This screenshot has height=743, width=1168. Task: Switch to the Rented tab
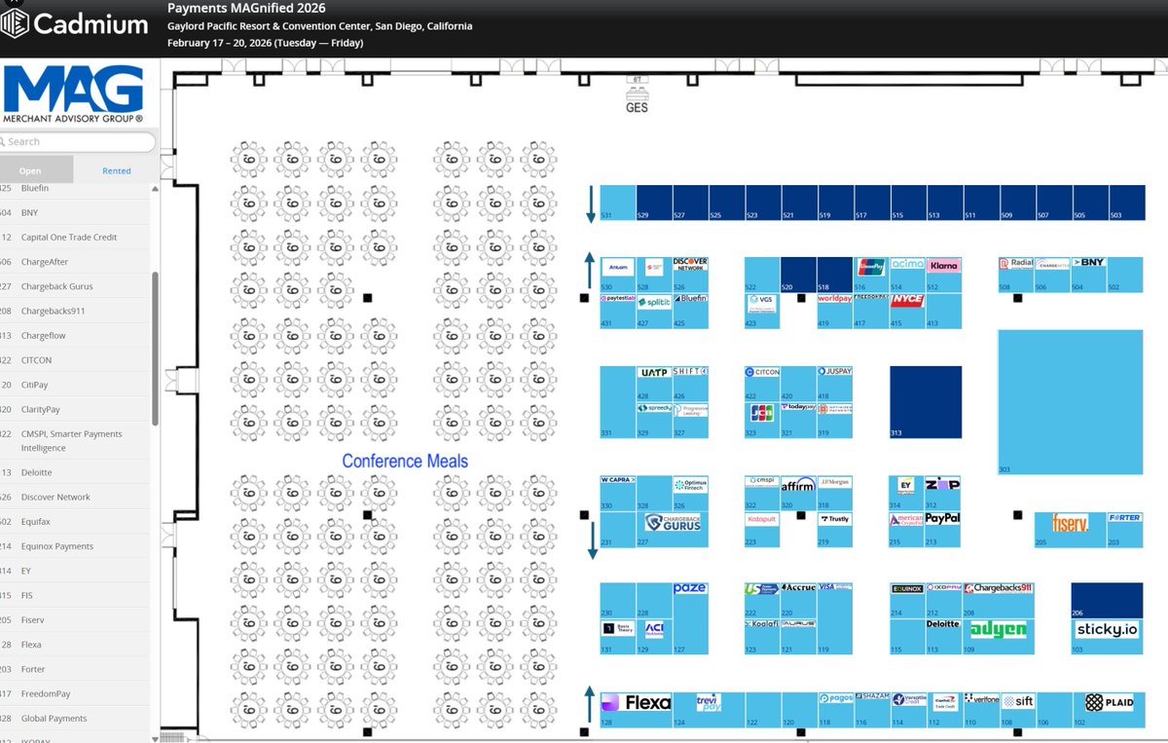click(x=116, y=170)
